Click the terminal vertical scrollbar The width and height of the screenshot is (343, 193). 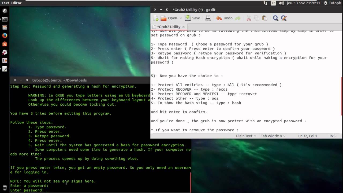(x=191, y=182)
